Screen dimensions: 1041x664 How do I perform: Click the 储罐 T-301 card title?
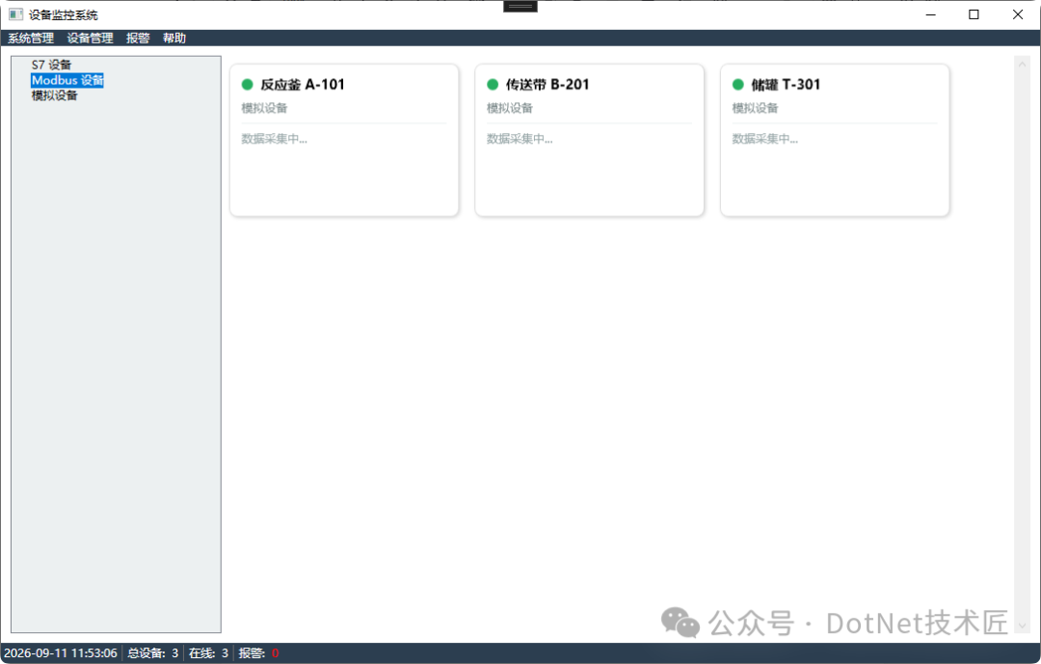tap(786, 85)
